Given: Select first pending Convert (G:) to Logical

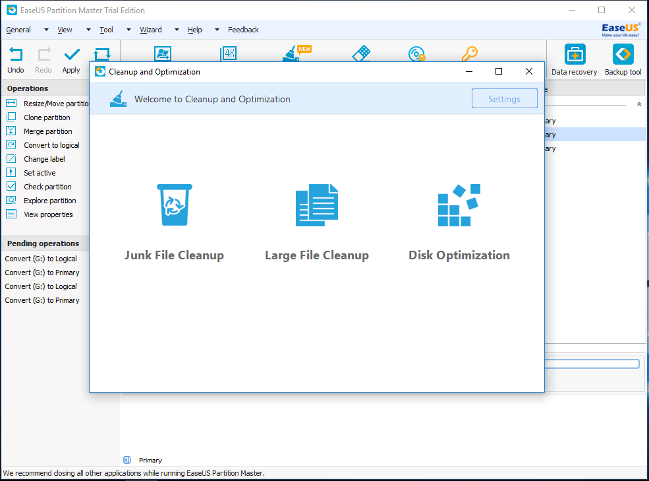Looking at the screenshot, I should click(41, 259).
